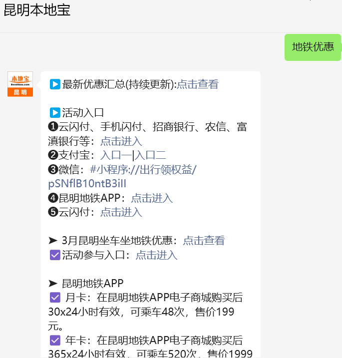Open 昆明地铁APP 点击进入 link
Screen dimensions: 342x358
(x=152, y=198)
